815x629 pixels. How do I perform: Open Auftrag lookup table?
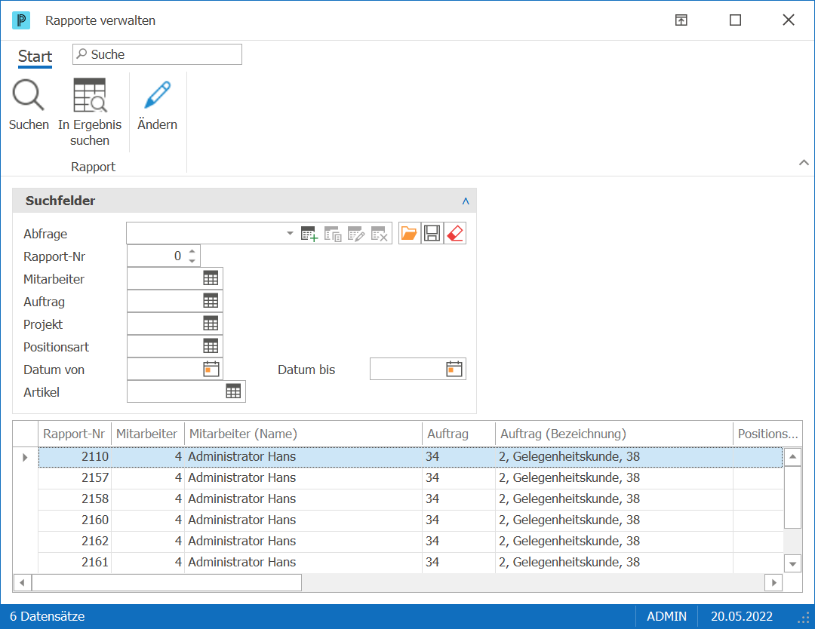211,301
